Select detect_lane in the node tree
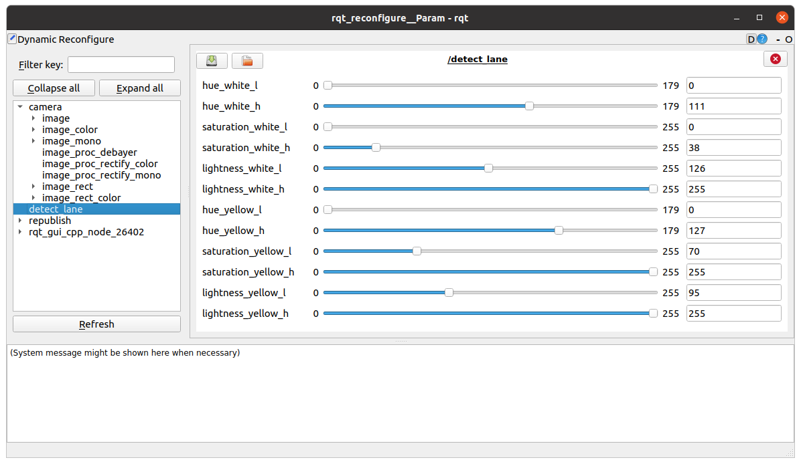This screenshot has height=464, width=801. click(x=56, y=209)
